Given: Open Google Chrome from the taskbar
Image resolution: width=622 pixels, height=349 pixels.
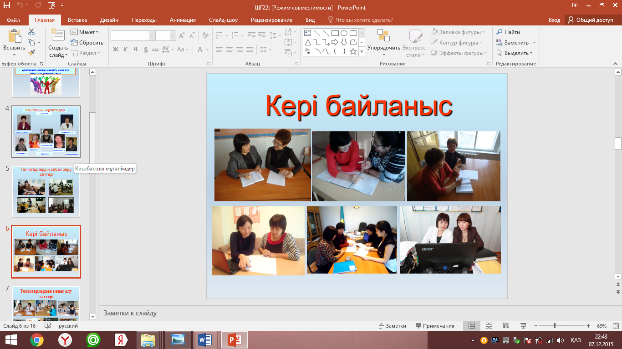Looking at the screenshot, I should (x=37, y=340).
